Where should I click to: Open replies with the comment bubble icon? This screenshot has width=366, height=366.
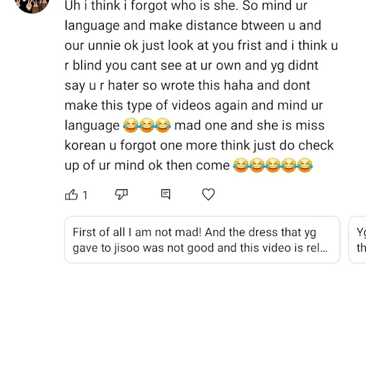point(166,194)
